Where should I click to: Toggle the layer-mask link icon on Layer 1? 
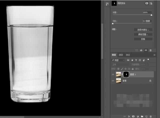click(x=122, y=74)
